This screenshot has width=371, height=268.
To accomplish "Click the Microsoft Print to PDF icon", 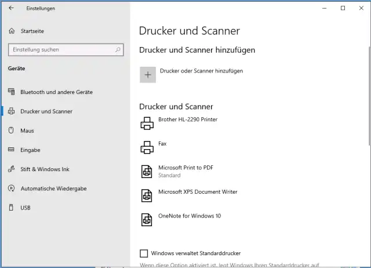I will 147,171.
